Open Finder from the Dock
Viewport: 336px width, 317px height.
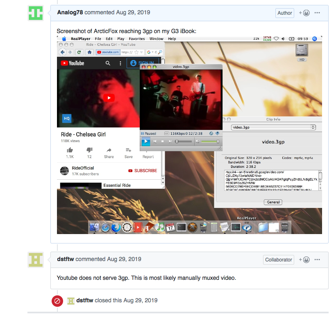click(94, 227)
